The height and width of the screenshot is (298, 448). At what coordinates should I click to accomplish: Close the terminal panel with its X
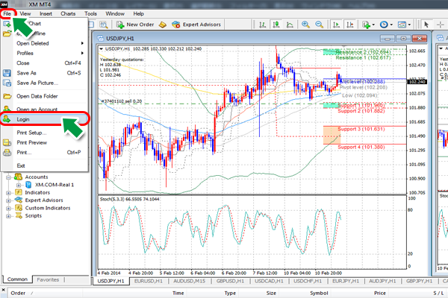(4, 290)
